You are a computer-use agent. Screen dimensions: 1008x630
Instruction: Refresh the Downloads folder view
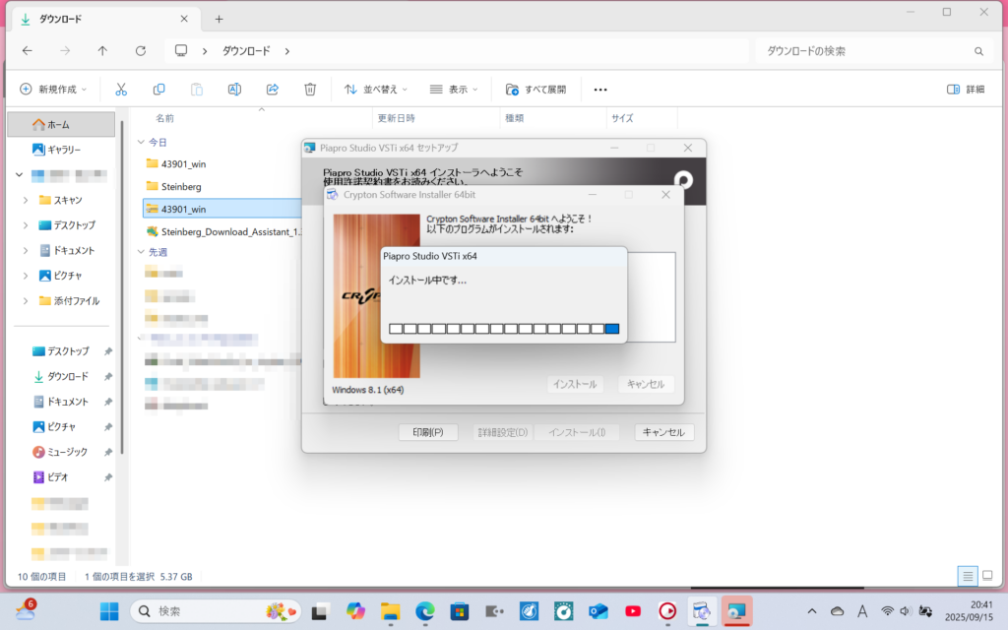141,50
